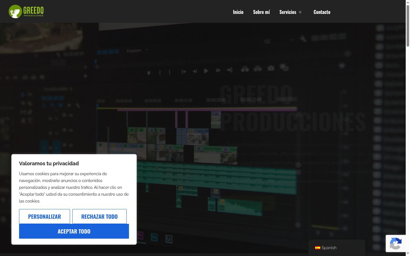410x256 pixels.
Task: Click the reCAPTCHA badge
Action: [396, 243]
